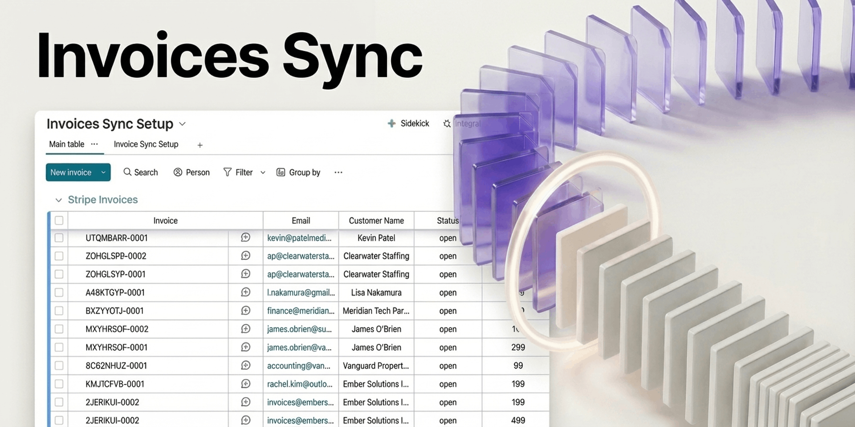
Task: Check the box for ZOHGLSYP-0001
Action: pos(59,274)
